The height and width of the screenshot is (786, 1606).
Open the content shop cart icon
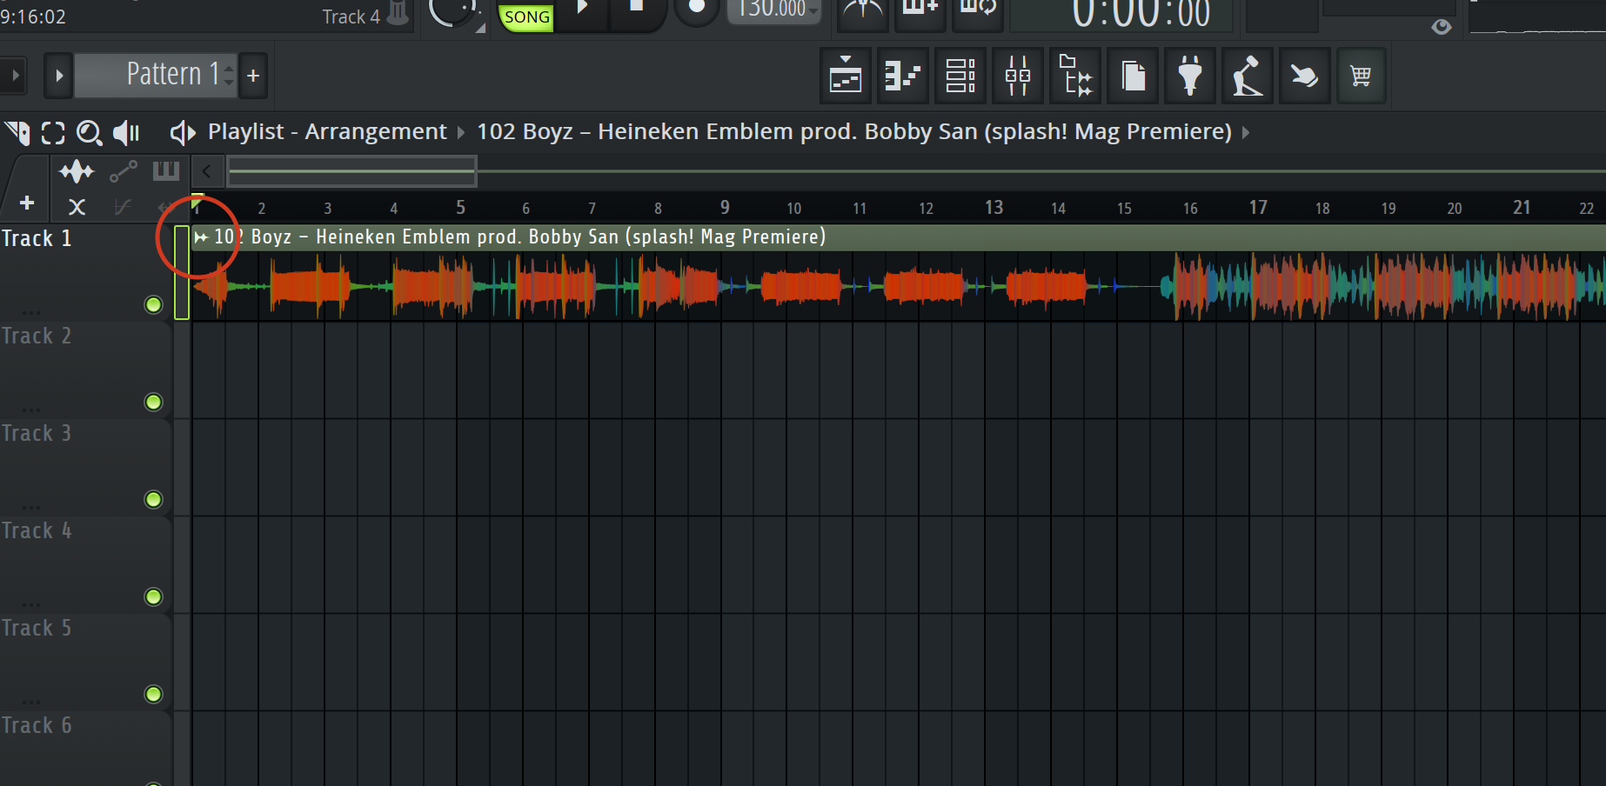click(x=1362, y=77)
